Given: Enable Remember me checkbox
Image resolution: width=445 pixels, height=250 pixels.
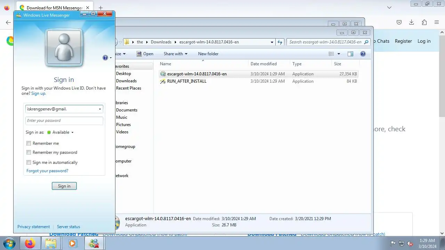Looking at the screenshot, I should pos(29,143).
